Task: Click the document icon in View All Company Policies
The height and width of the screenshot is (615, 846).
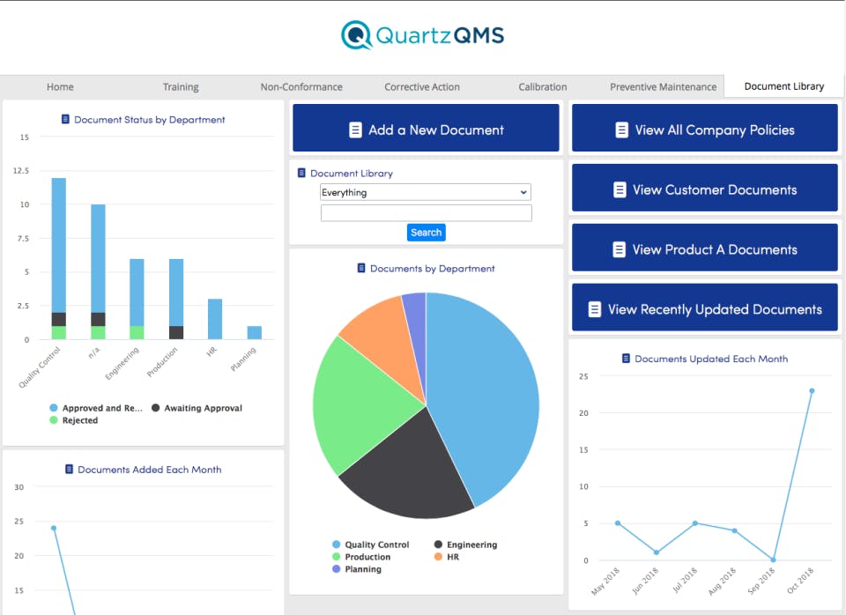Action: [621, 130]
